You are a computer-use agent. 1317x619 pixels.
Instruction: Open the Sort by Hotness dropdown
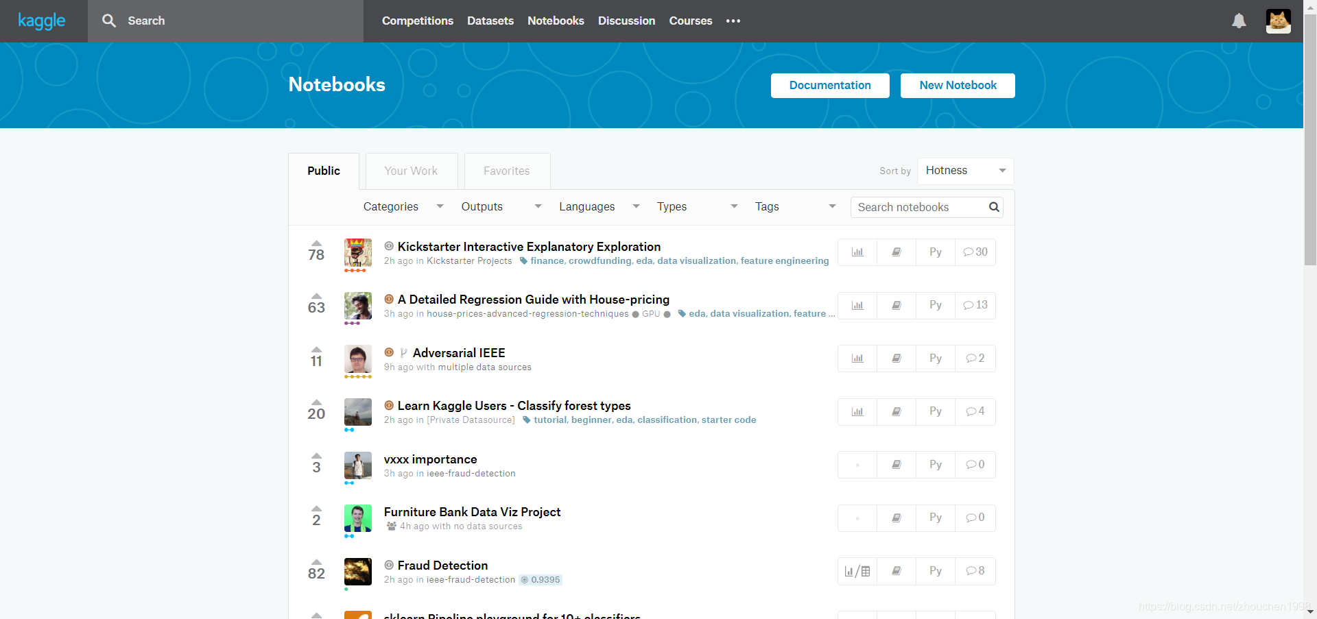[965, 171]
